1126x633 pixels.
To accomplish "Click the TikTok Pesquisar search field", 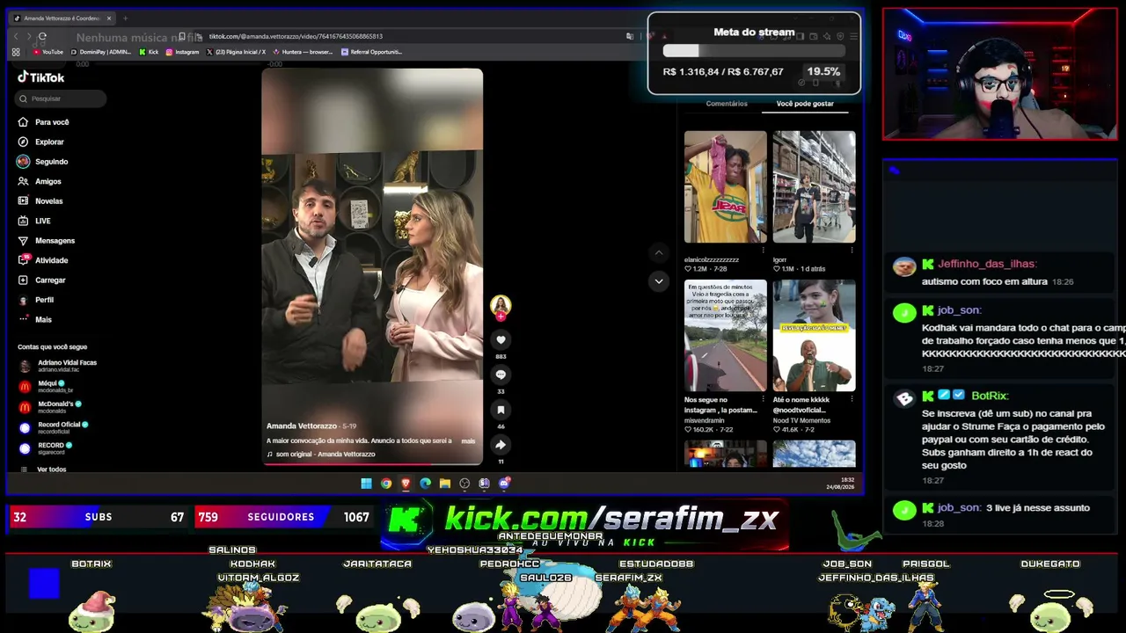I will [61, 98].
